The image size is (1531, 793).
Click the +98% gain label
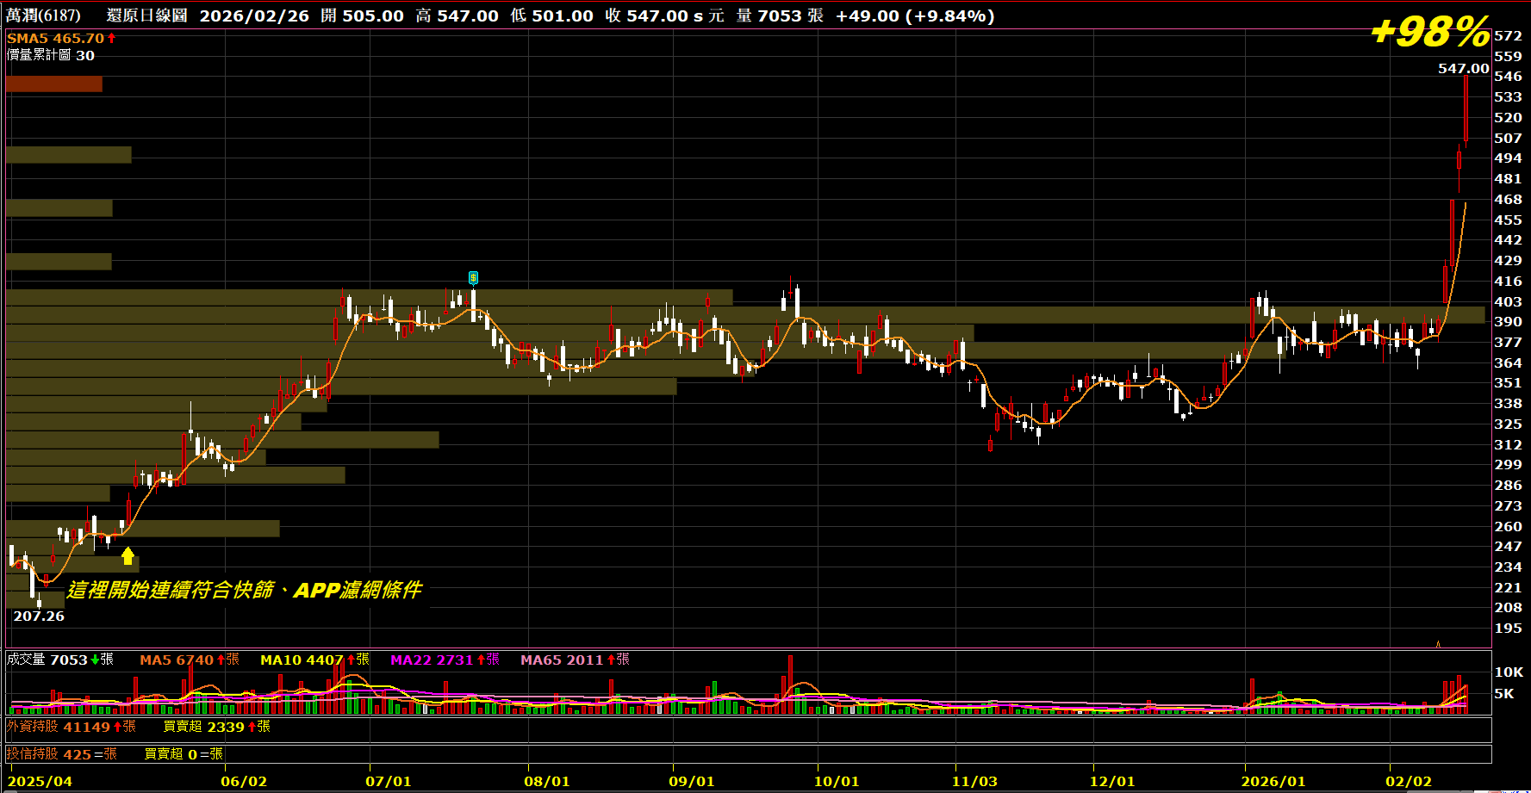click(x=1430, y=33)
